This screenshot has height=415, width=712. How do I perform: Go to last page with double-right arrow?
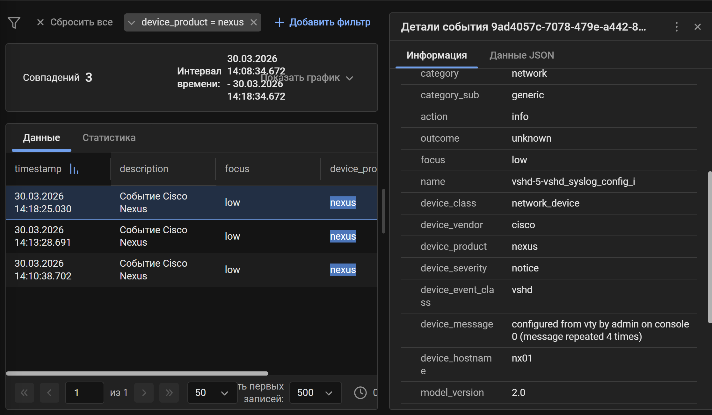pyautogui.click(x=169, y=393)
